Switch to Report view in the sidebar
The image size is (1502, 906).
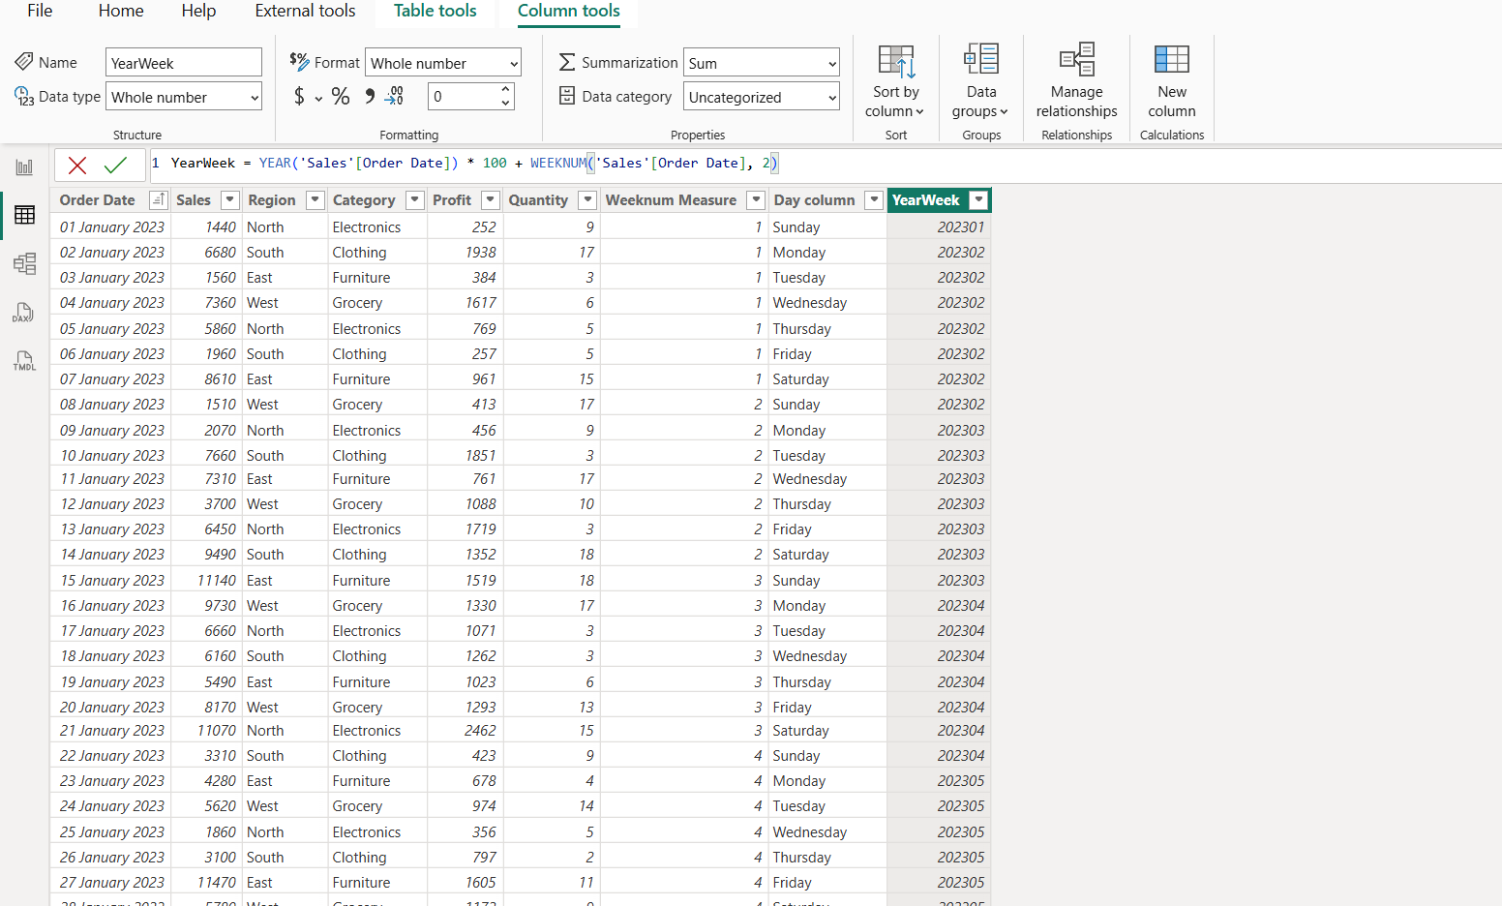[x=24, y=166]
